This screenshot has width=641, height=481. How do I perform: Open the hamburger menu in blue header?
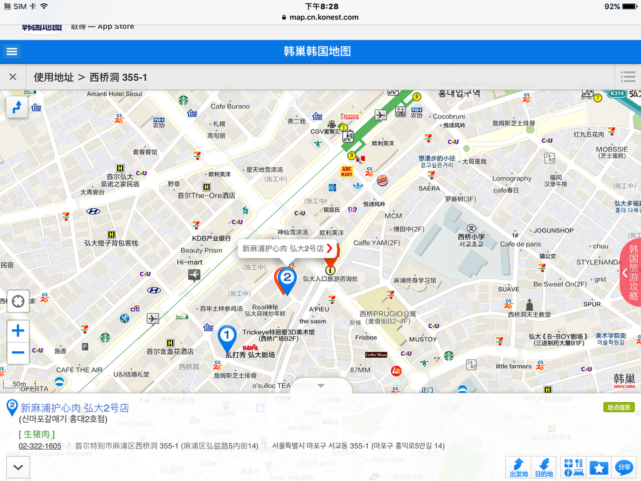pyautogui.click(x=12, y=51)
